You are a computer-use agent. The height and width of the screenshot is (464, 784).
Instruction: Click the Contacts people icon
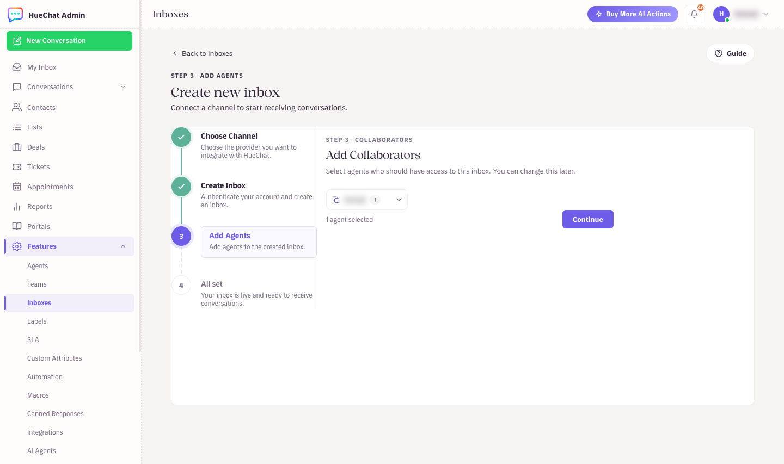(17, 107)
